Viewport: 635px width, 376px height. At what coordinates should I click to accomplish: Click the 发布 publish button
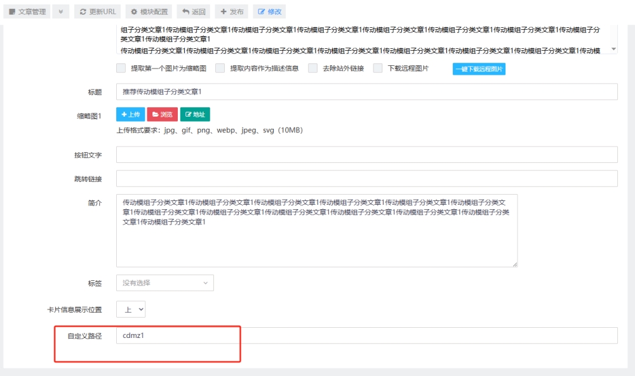pos(231,11)
